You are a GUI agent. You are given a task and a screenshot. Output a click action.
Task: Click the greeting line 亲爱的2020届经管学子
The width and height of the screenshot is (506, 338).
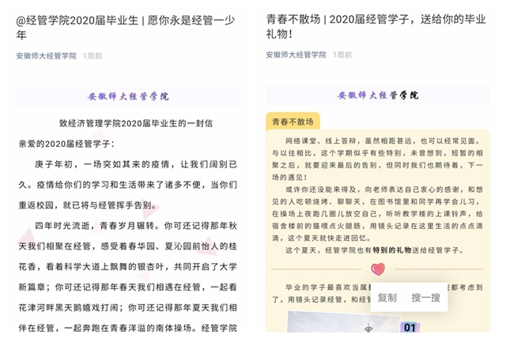[x=66, y=143]
